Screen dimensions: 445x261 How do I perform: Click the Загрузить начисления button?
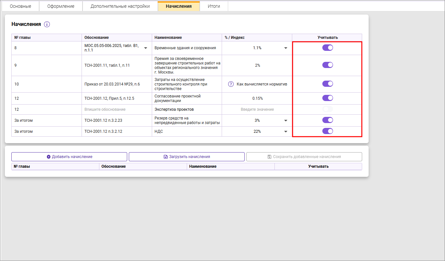coord(187,157)
